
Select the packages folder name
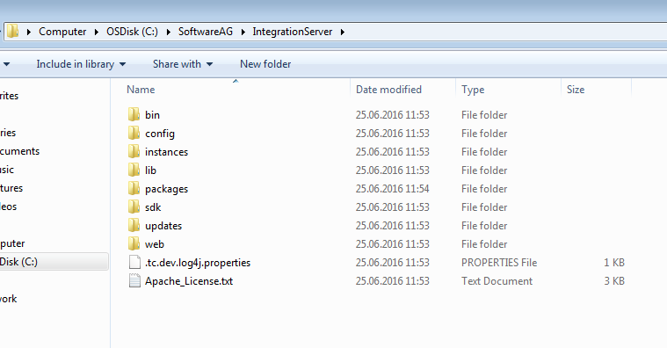(x=166, y=189)
